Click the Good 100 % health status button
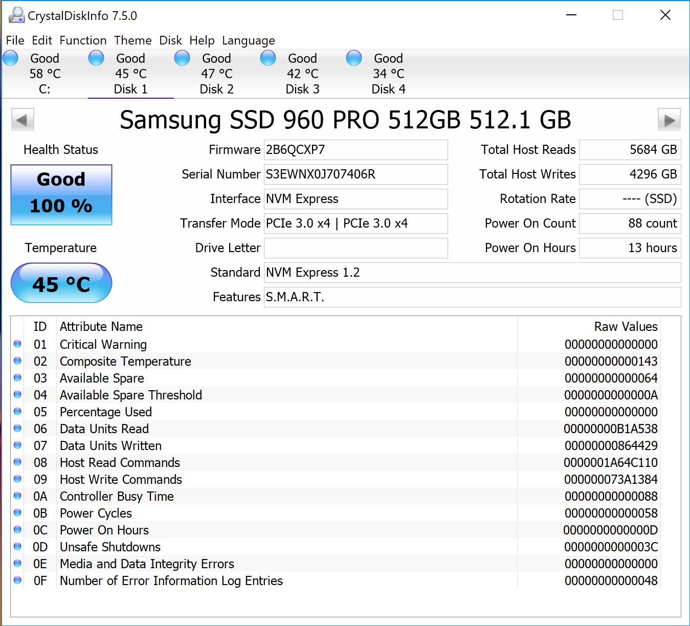 61,194
